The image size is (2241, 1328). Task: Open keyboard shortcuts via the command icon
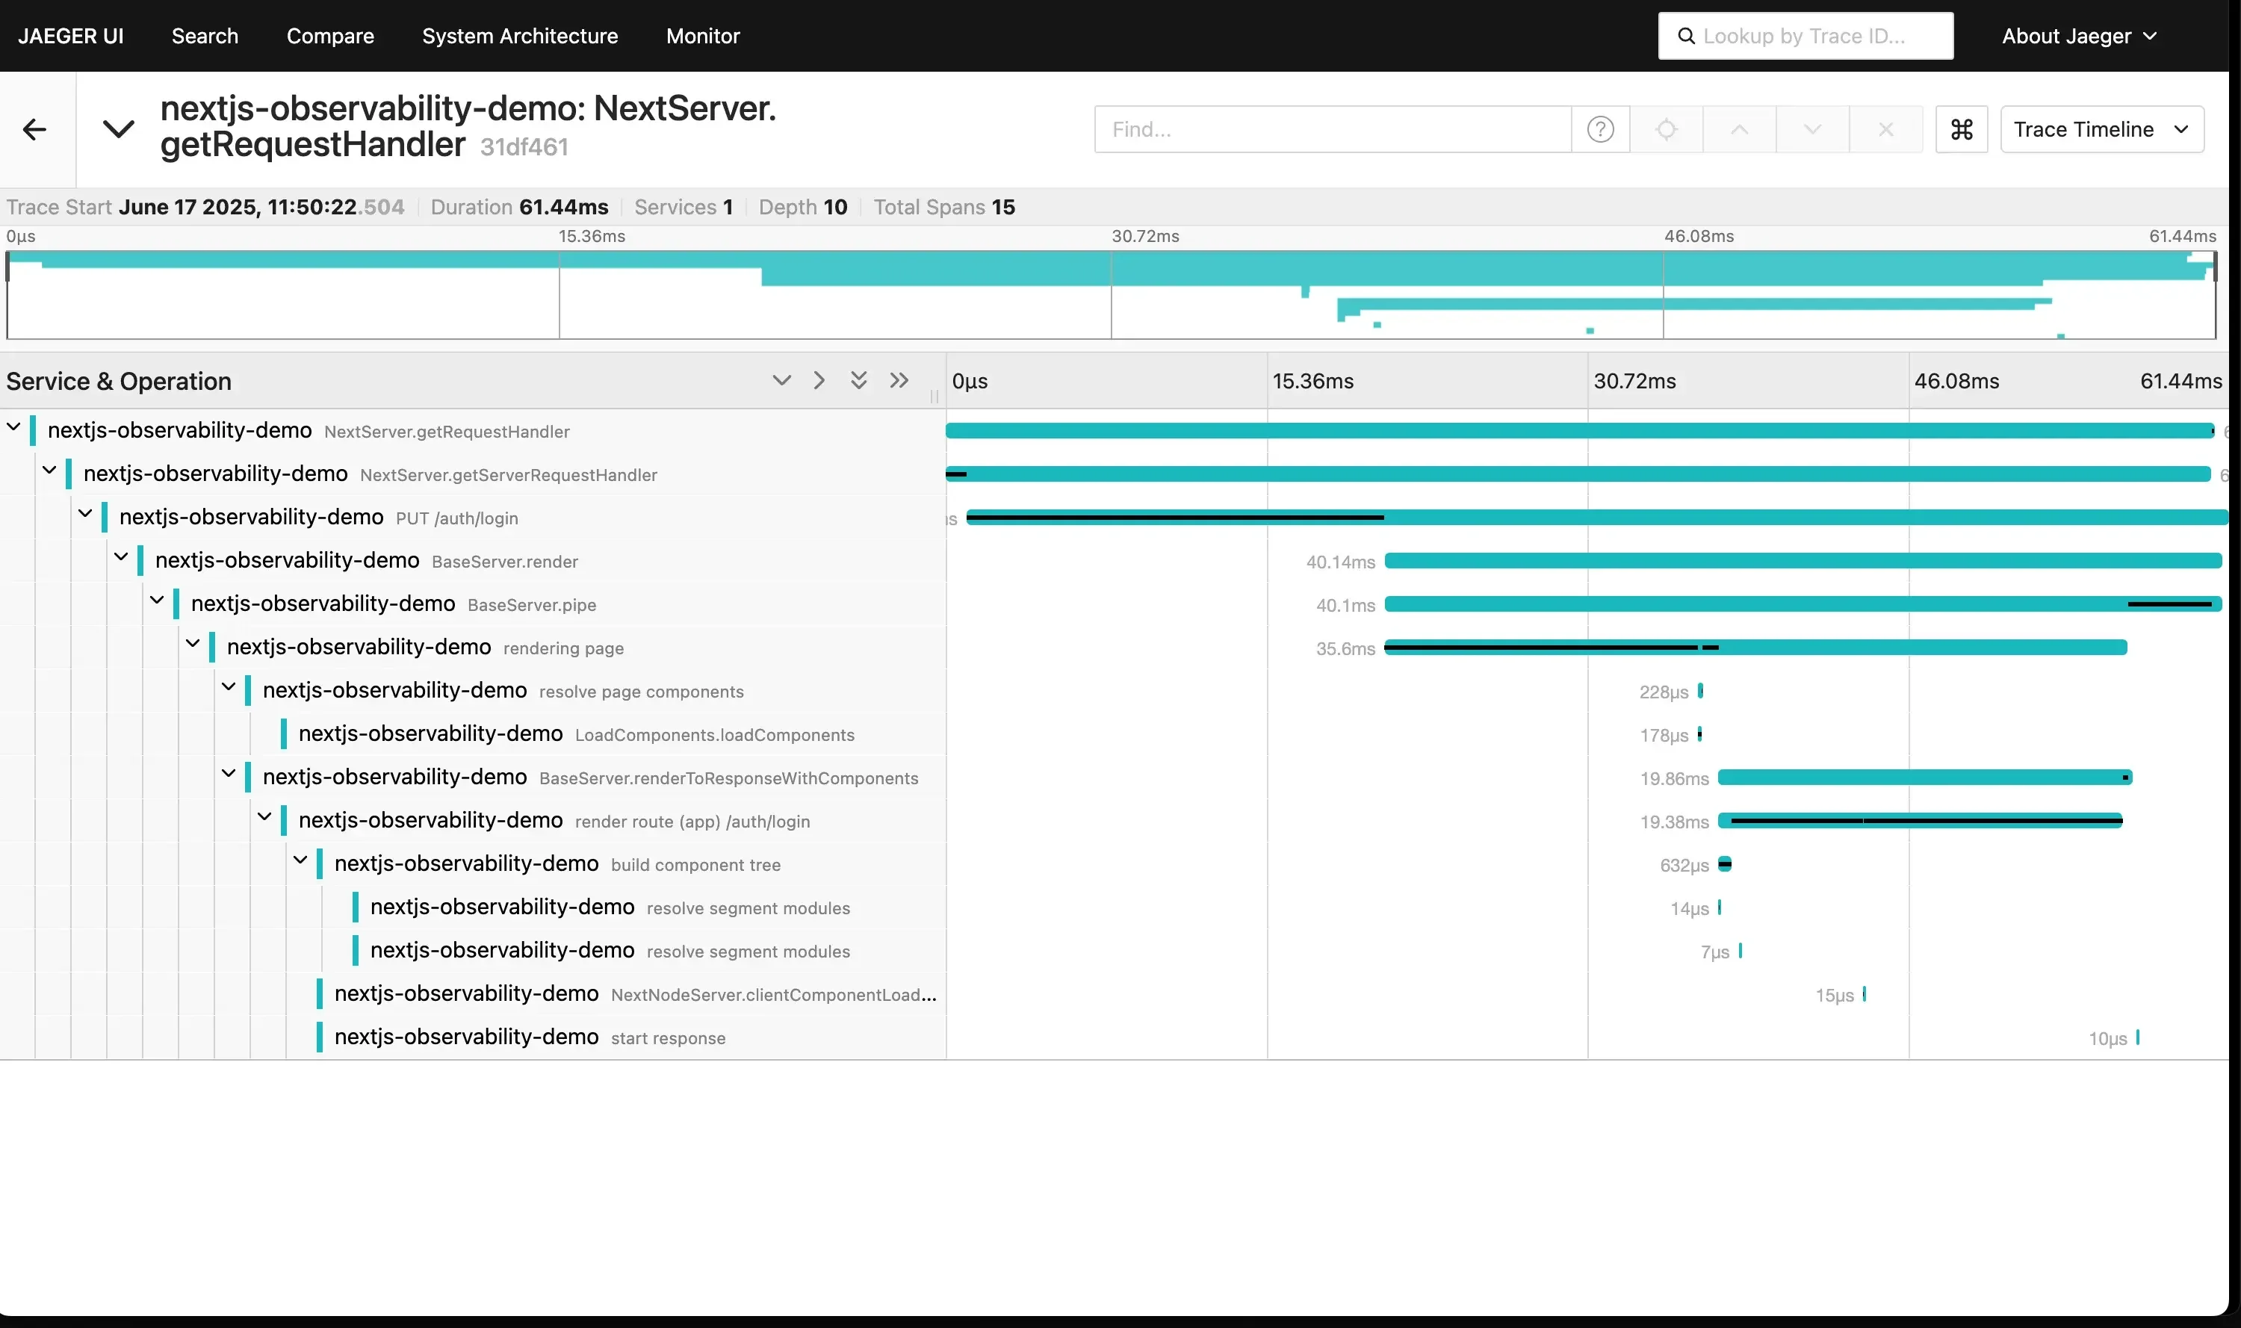1961,129
